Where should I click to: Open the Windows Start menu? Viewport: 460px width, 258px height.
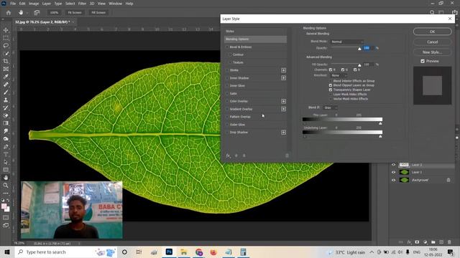click(x=7, y=252)
